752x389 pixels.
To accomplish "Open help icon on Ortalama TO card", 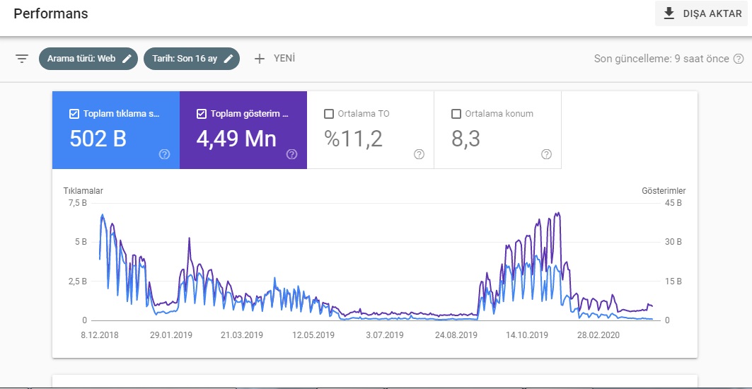I will click(419, 154).
